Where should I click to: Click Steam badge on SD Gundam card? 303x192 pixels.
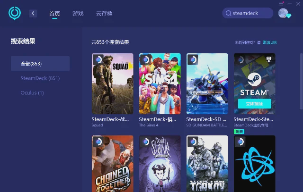click(193, 60)
